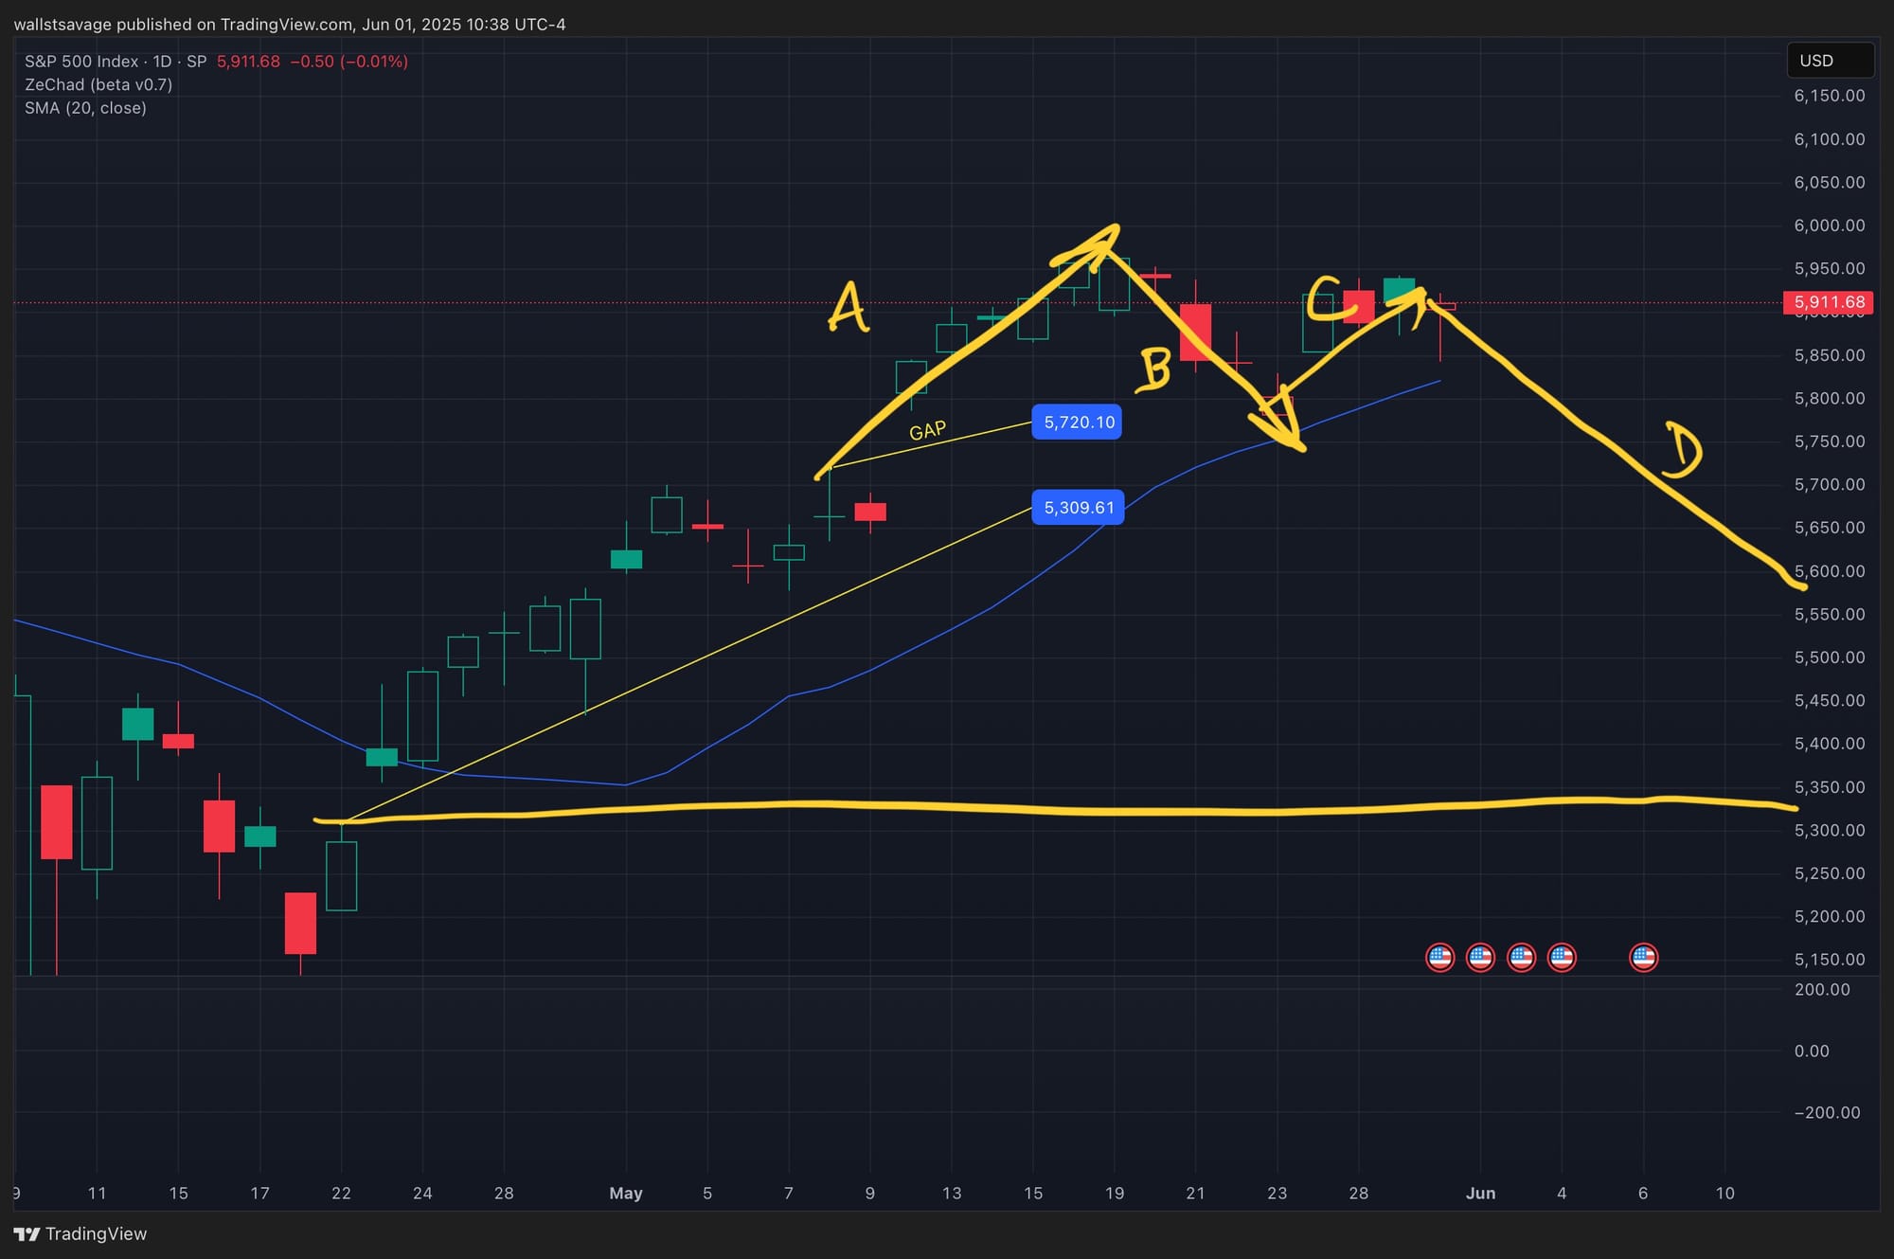Click US flag event icon above Jun 6
The width and height of the screenshot is (1894, 1259).
[1643, 958]
